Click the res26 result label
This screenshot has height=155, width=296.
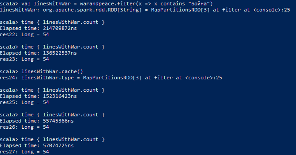pos(8,127)
